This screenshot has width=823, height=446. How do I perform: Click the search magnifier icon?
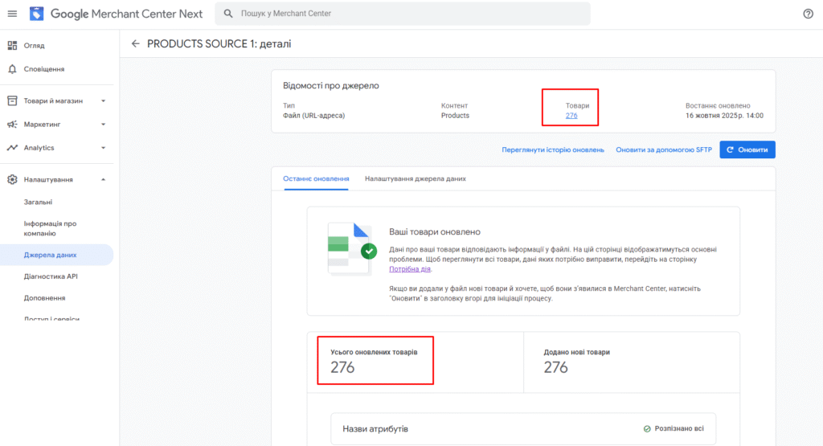click(x=229, y=14)
